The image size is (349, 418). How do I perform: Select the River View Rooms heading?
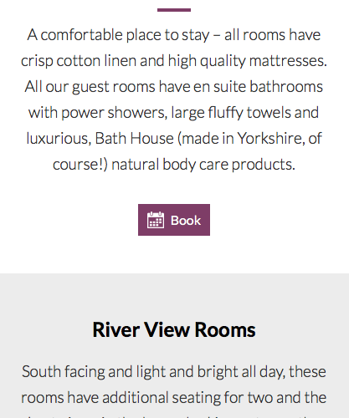tap(174, 329)
